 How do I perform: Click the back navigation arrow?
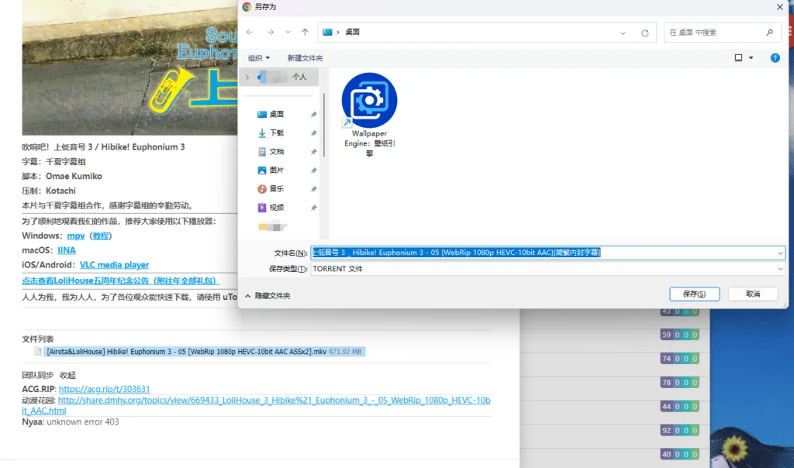click(x=250, y=33)
